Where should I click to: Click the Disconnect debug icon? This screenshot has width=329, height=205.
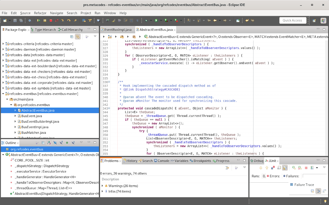click(x=57, y=20)
